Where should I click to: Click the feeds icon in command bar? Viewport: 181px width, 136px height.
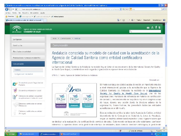tap(124, 20)
